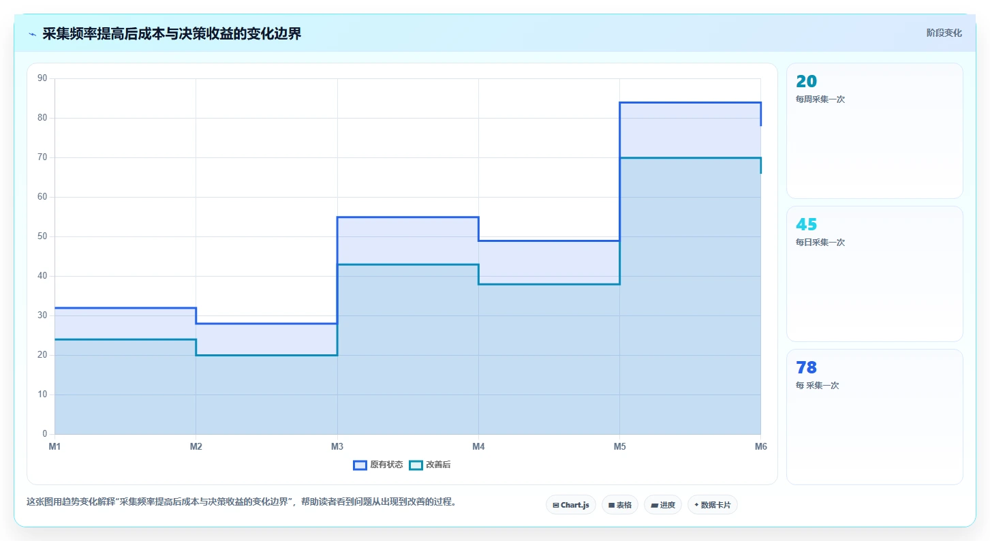This screenshot has width=990, height=541.
Task: Toggle the 改善后 legend item
Action: 430,465
